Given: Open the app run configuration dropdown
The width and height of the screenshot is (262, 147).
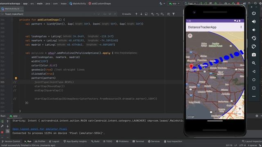Looking at the screenshot, I should (x=174, y=3).
